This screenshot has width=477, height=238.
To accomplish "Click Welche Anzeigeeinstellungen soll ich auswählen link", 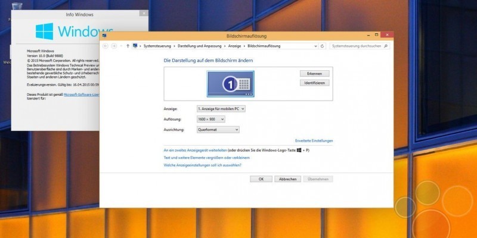I will coord(203,165).
